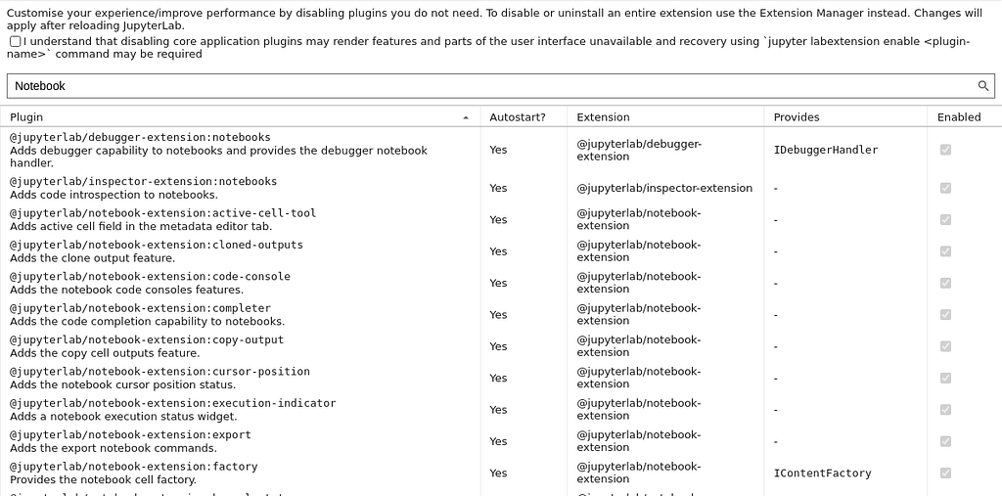This screenshot has width=1002, height=496.
Task: Click the Plugin column sort arrow
Action: pos(466,117)
